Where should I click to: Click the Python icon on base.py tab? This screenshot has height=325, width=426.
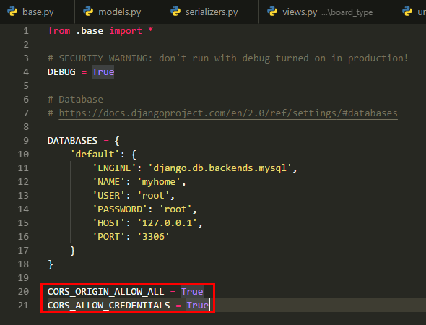coord(12,12)
